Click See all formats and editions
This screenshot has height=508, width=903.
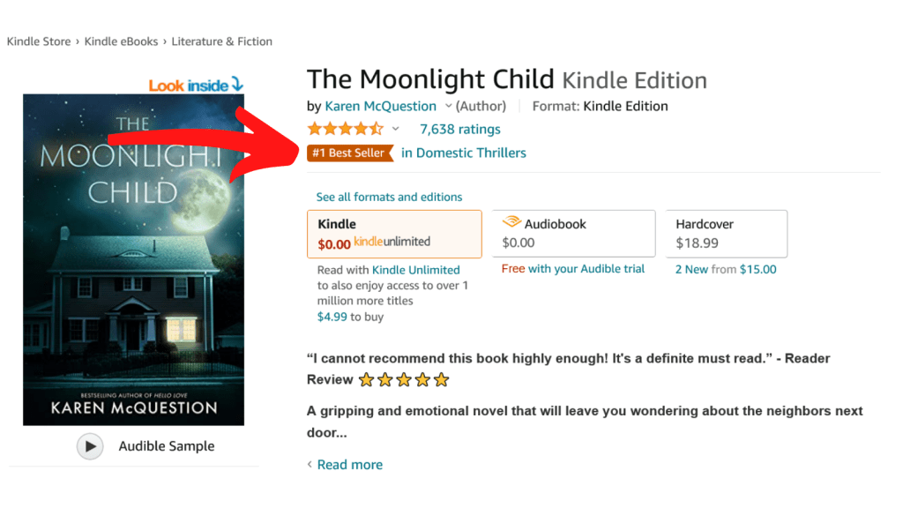[389, 197]
